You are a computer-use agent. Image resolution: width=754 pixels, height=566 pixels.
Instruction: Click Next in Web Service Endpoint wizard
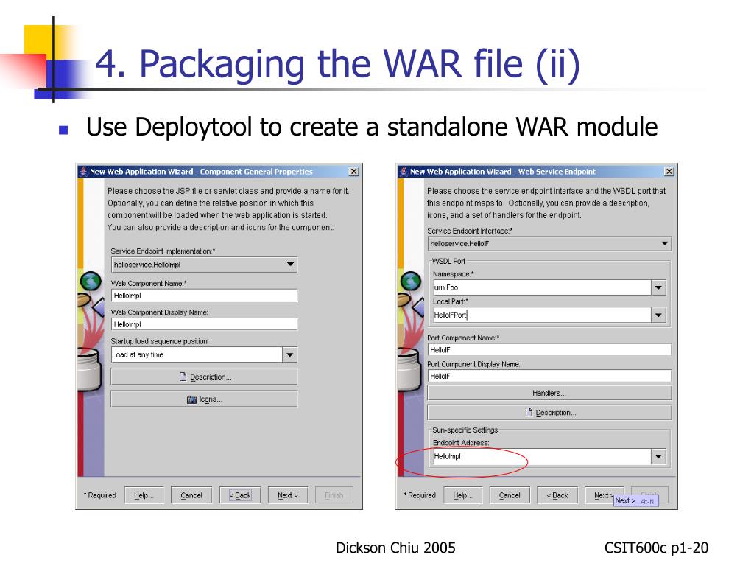601,495
